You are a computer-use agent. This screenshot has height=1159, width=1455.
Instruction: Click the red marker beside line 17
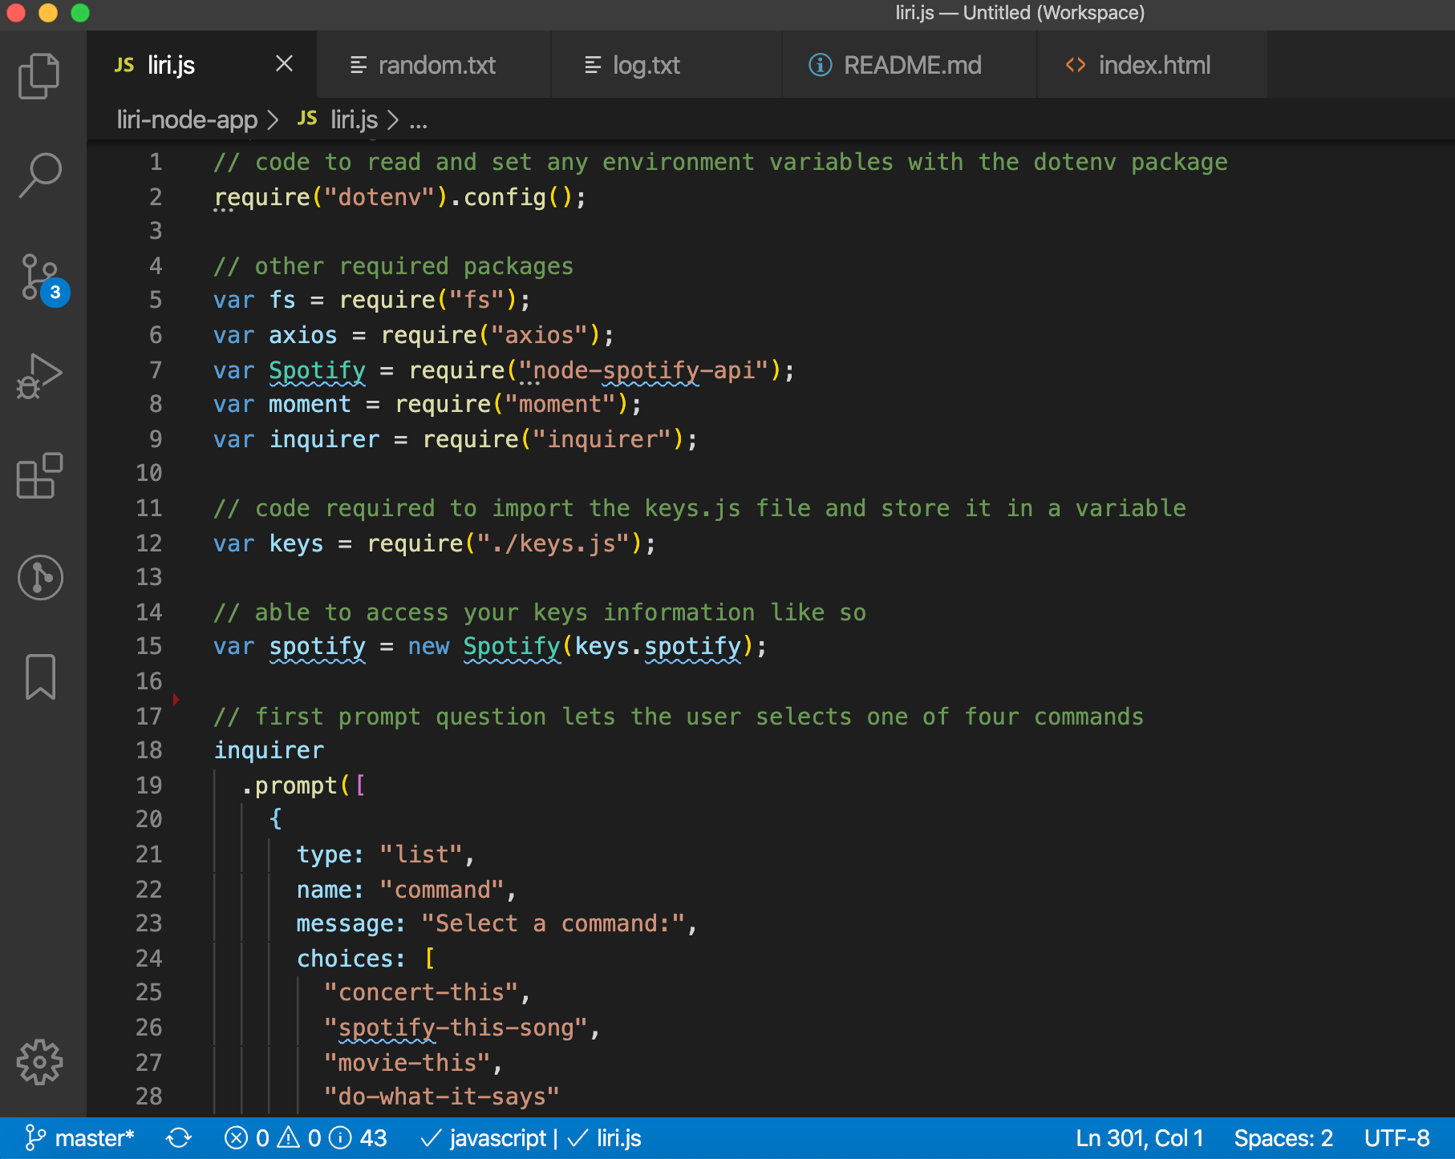click(176, 700)
